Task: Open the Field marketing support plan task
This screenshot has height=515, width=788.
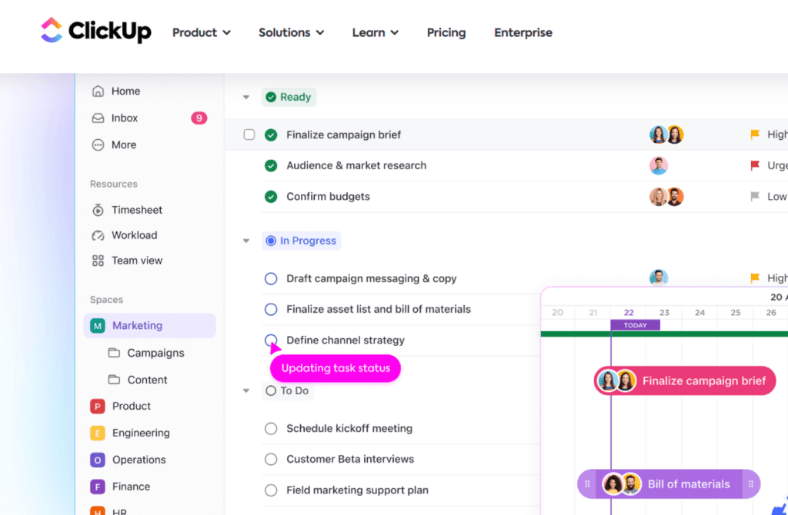Action: coord(357,490)
